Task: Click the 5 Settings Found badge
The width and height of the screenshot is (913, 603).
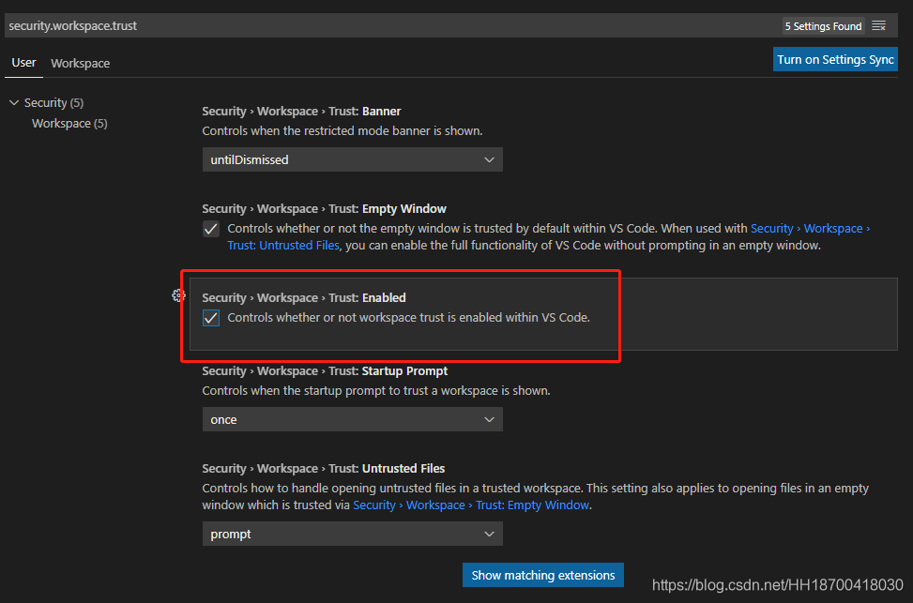Action: (x=823, y=26)
